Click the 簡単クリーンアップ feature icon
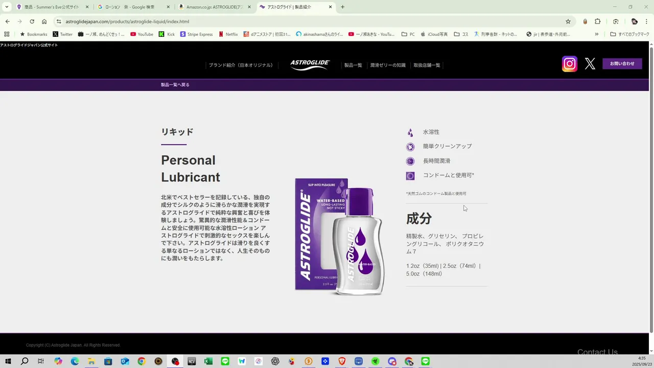654x368 pixels. click(x=410, y=147)
